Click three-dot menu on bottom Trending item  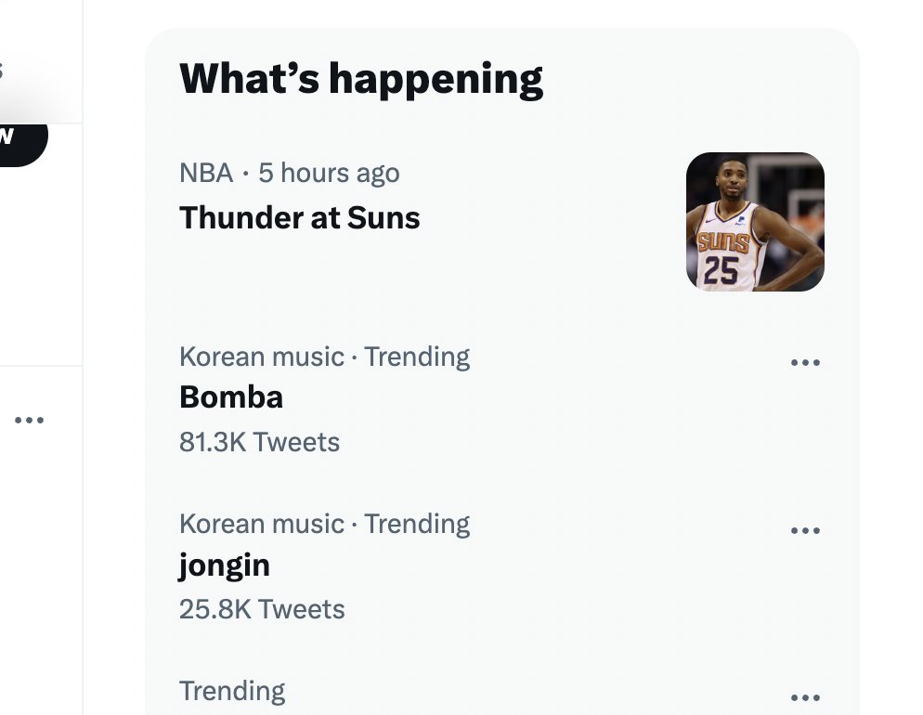click(x=805, y=697)
